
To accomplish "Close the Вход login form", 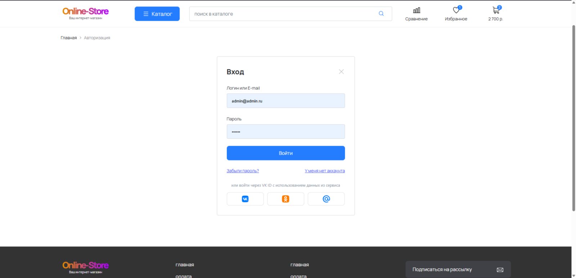I will pyautogui.click(x=341, y=72).
